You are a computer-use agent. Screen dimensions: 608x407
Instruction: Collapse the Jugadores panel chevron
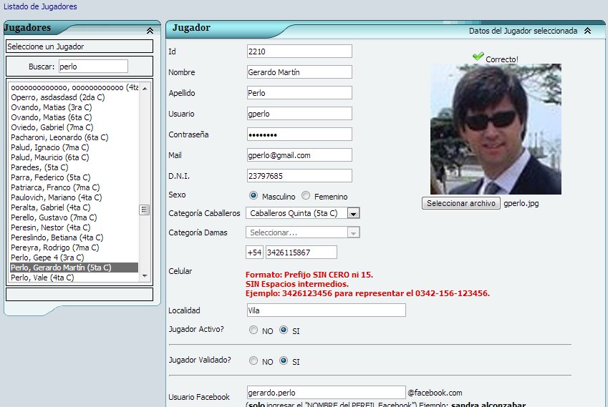(x=150, y=31)
